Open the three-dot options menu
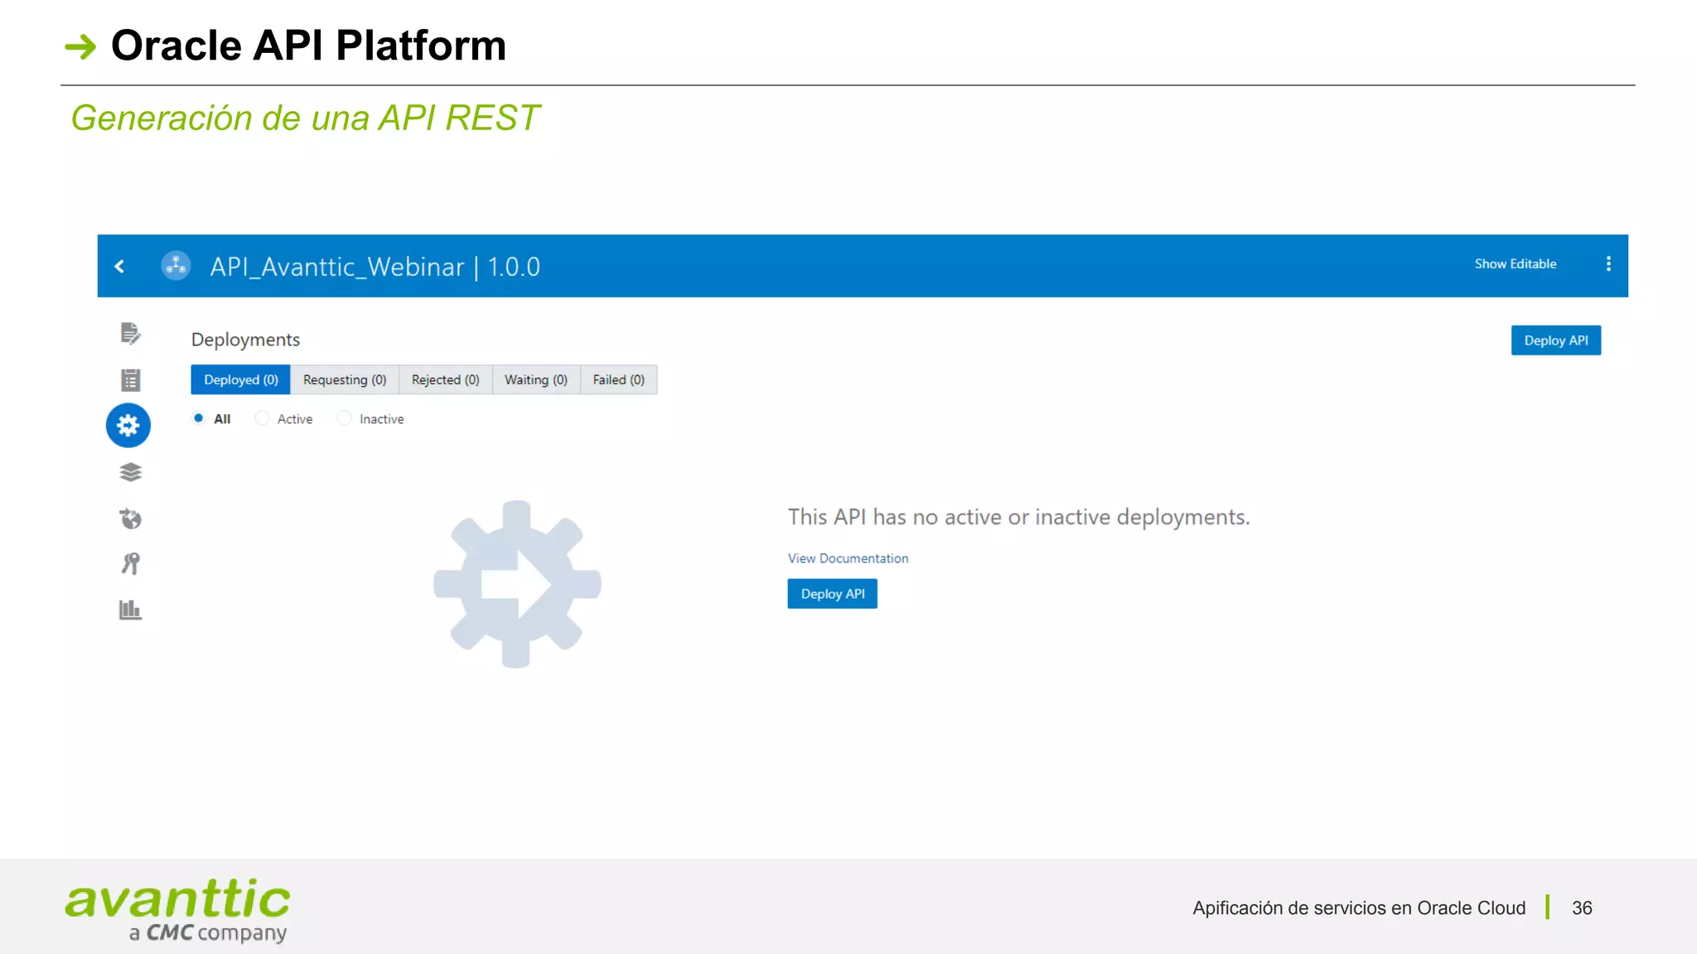Screen dimensions: 1697x954 [x=1608, y=263]
